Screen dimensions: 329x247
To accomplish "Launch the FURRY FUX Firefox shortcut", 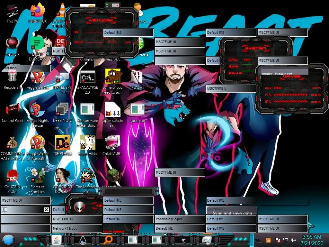I will 38,13.
